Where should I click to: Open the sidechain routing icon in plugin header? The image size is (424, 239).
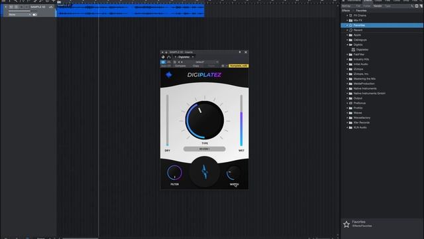tap(169, 57)
